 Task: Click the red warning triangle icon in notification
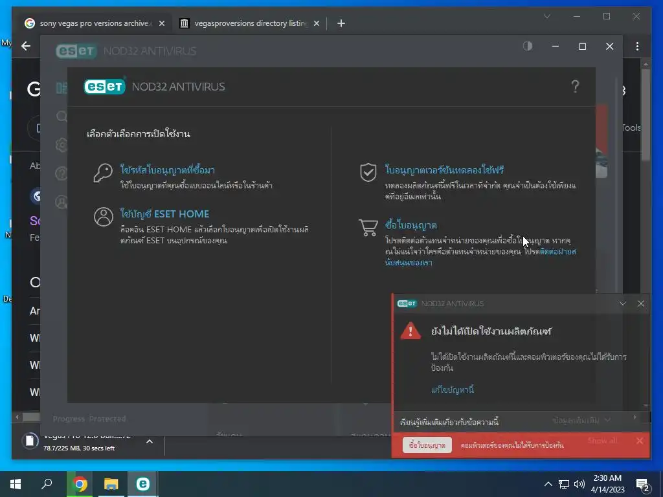point(410,331)
